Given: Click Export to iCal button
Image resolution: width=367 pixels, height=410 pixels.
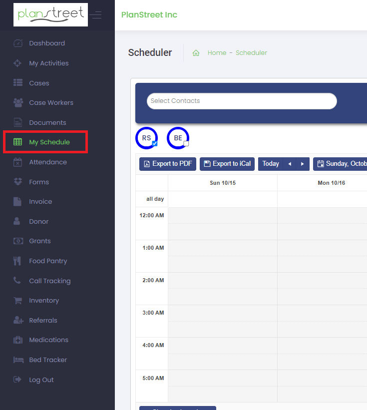Looking at the screenshot, I should click(x=227, y=164).
